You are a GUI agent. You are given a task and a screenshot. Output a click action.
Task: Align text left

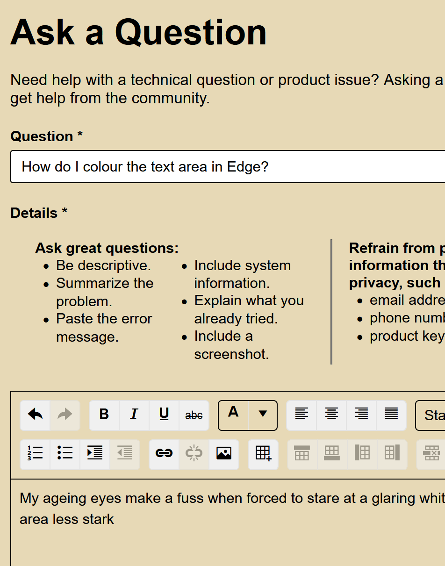pyautogui.click(x=301, y=415)
